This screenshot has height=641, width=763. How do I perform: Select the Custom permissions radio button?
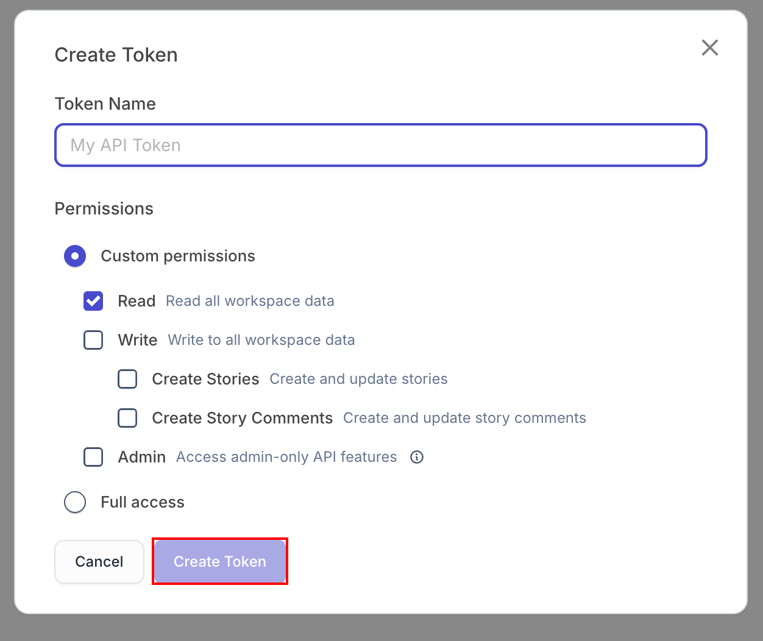click(x=75, y=256)
